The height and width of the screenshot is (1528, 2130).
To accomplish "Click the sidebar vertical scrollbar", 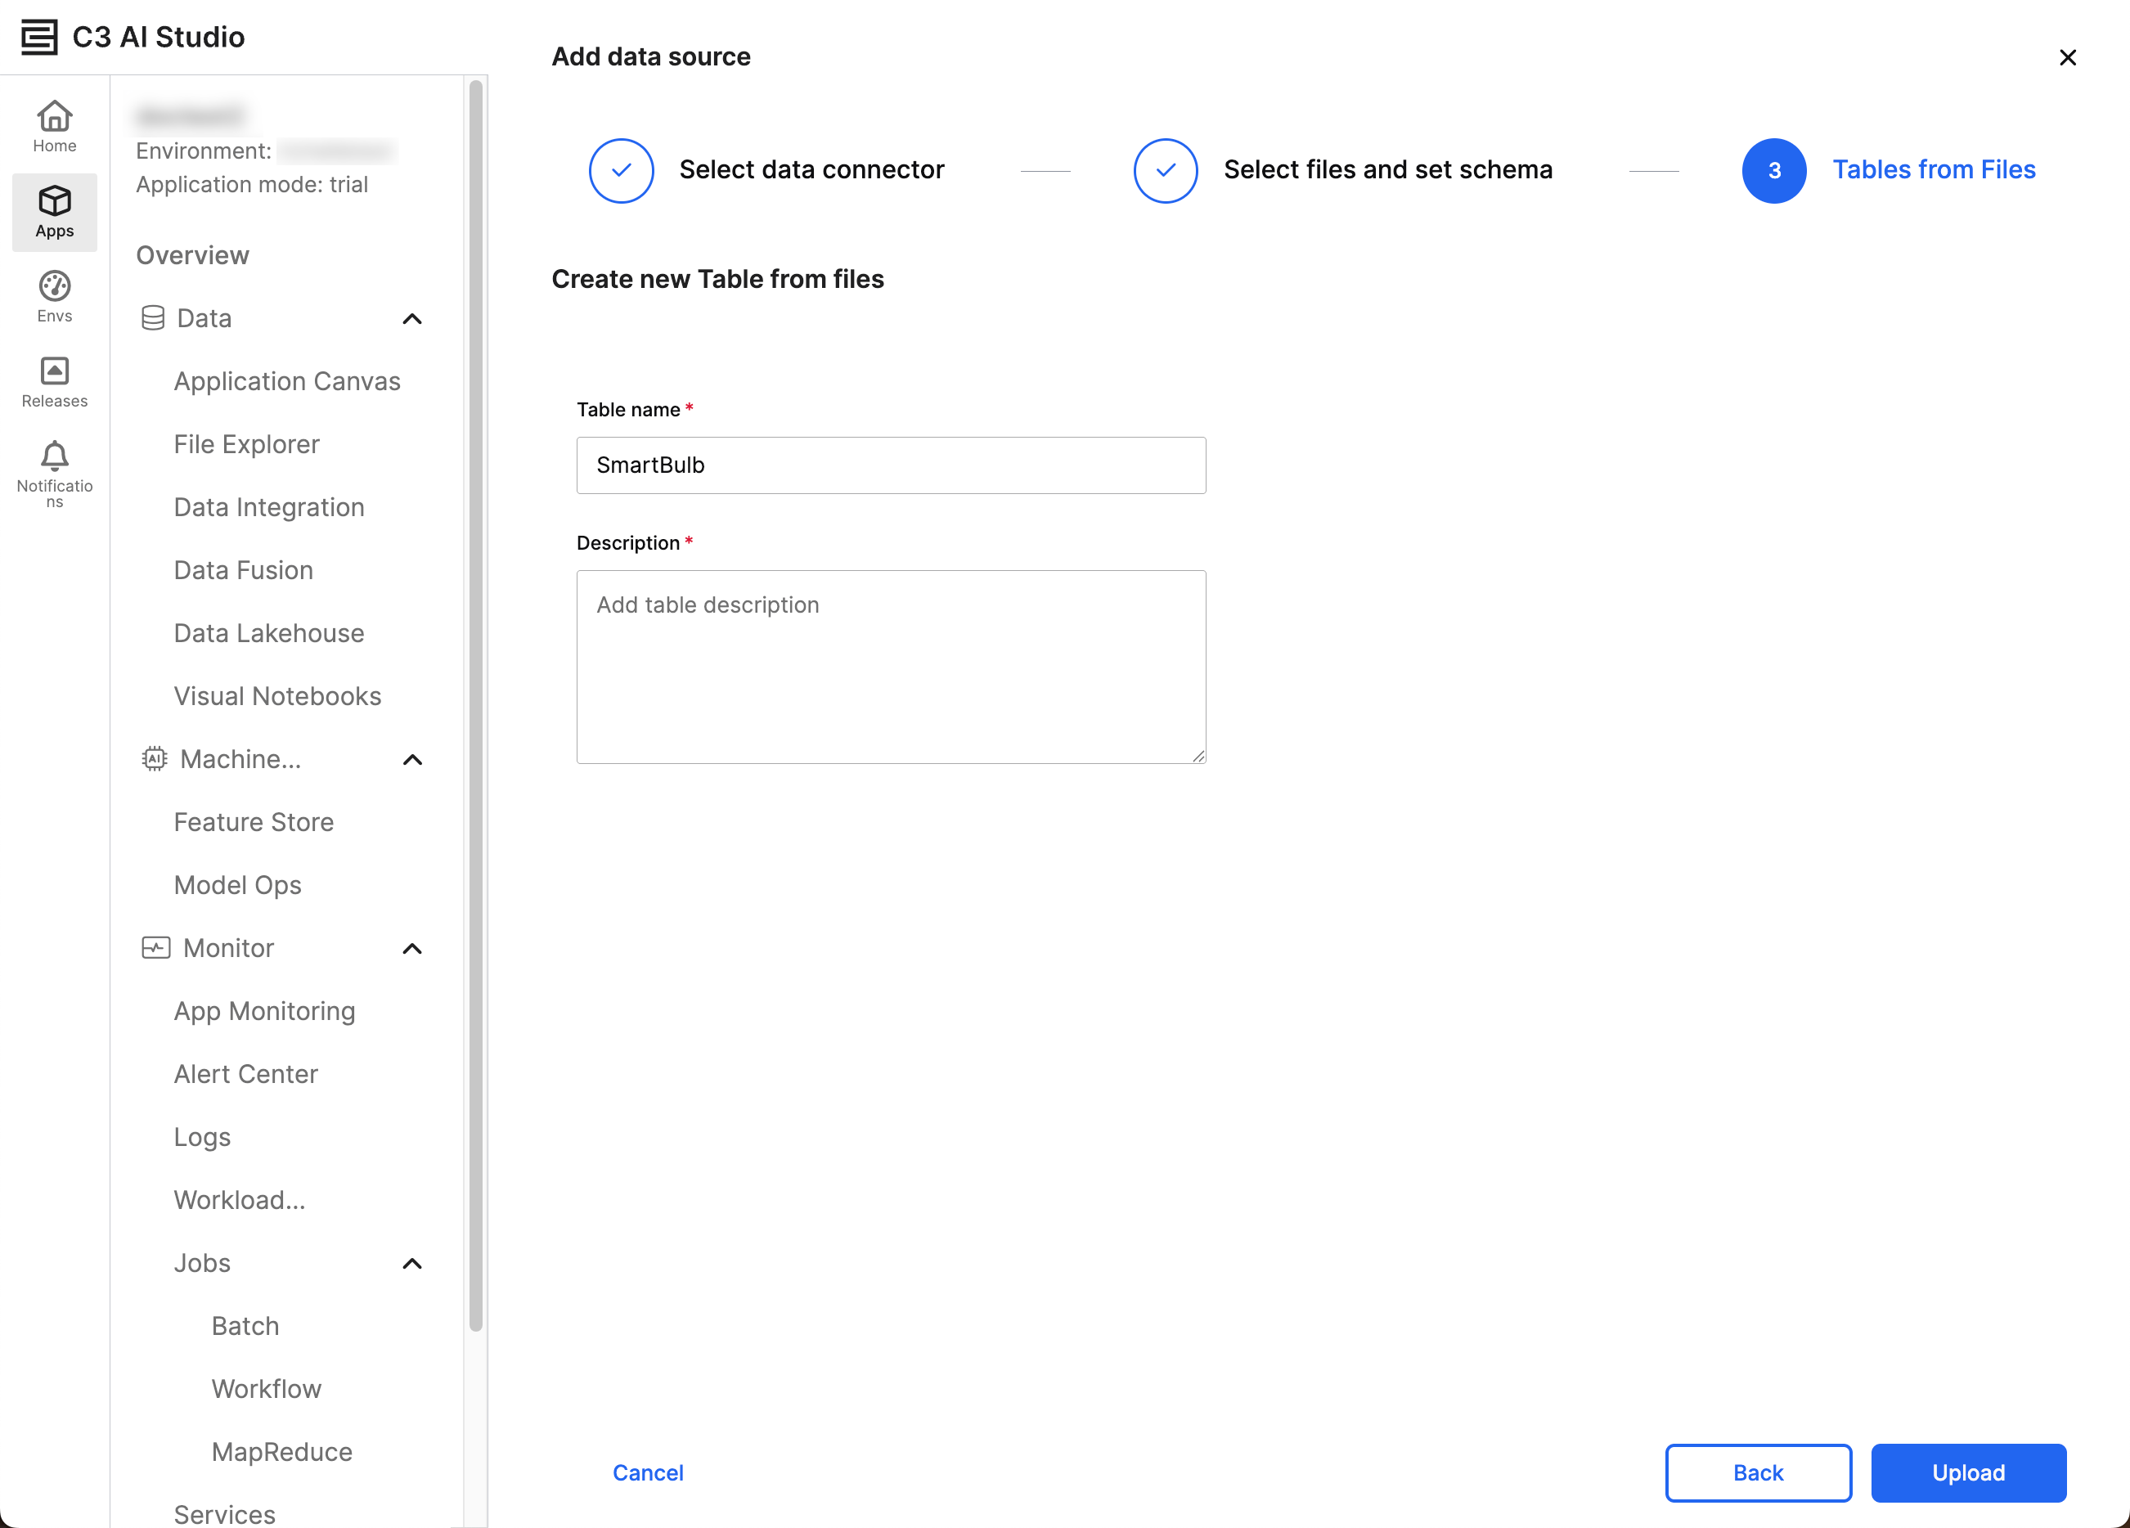I will point(476,704).
